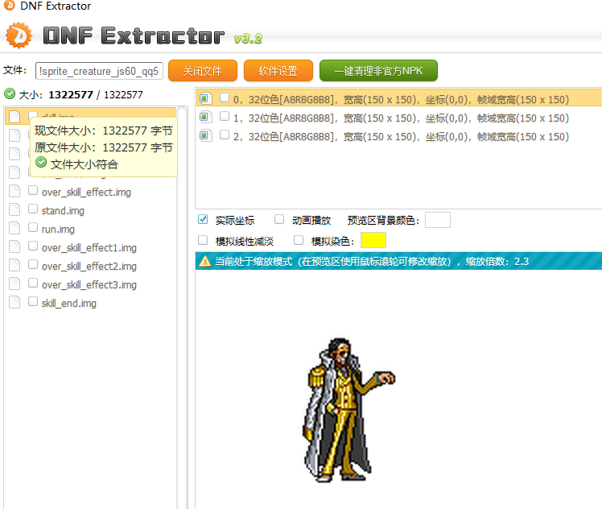Check the box for run.img
Image resolution: width=602 pixels, height=509 pixels.
click(33, 227)
